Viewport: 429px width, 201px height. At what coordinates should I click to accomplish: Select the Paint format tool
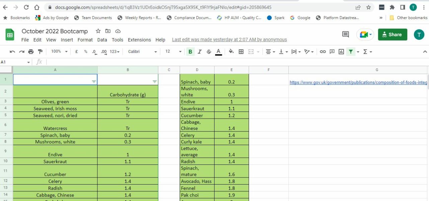[x=40, y=52]
